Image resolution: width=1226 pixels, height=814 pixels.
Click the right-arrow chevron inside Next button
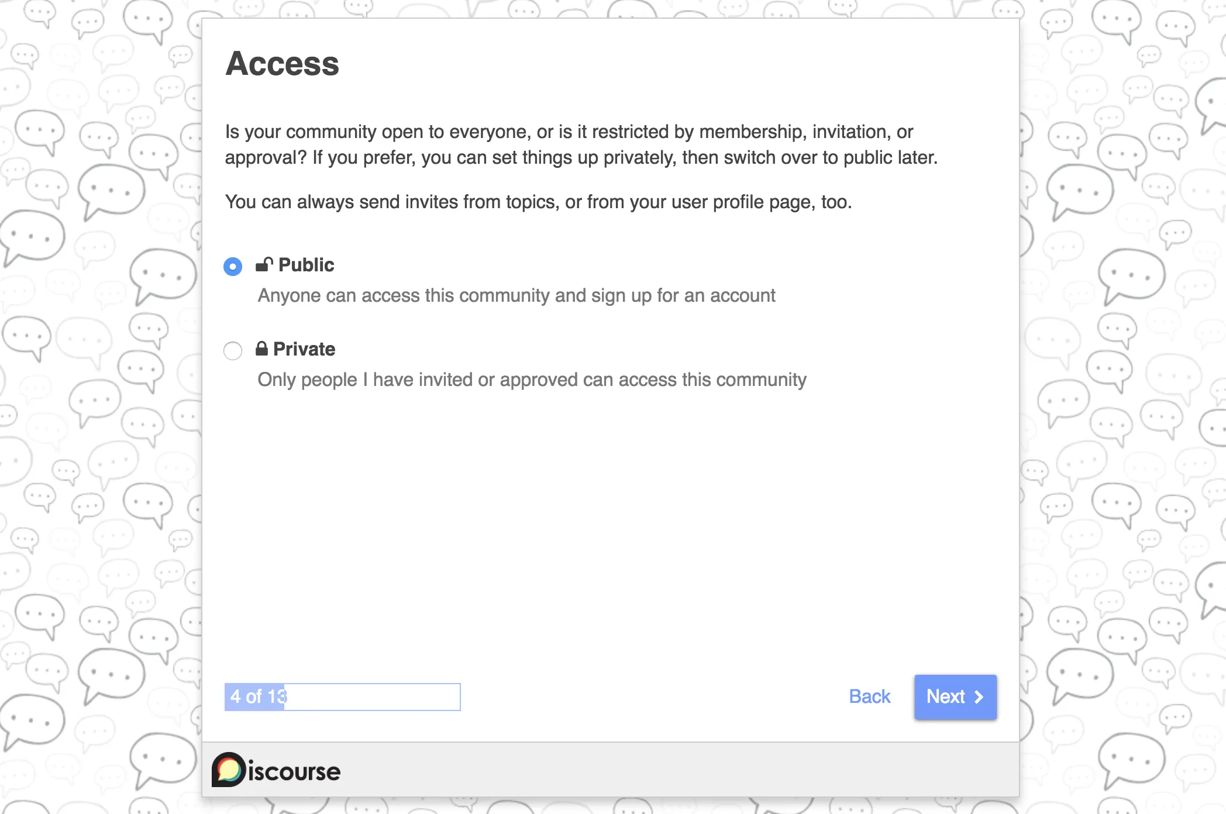click(978, 697)
